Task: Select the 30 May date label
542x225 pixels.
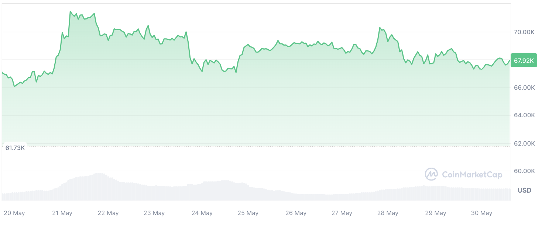Action: click(481, 213)
